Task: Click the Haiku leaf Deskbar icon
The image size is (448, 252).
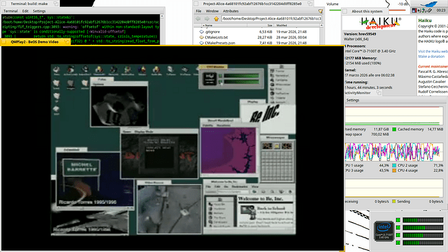Action: point(429,4)
